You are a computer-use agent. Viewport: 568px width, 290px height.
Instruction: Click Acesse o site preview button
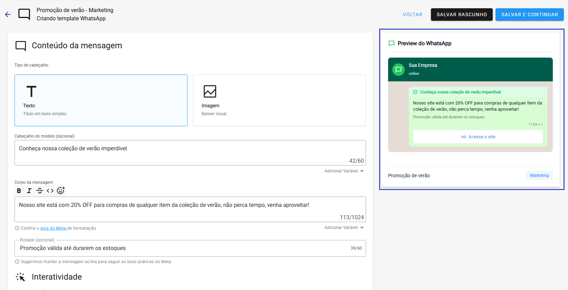click(478, 137)
